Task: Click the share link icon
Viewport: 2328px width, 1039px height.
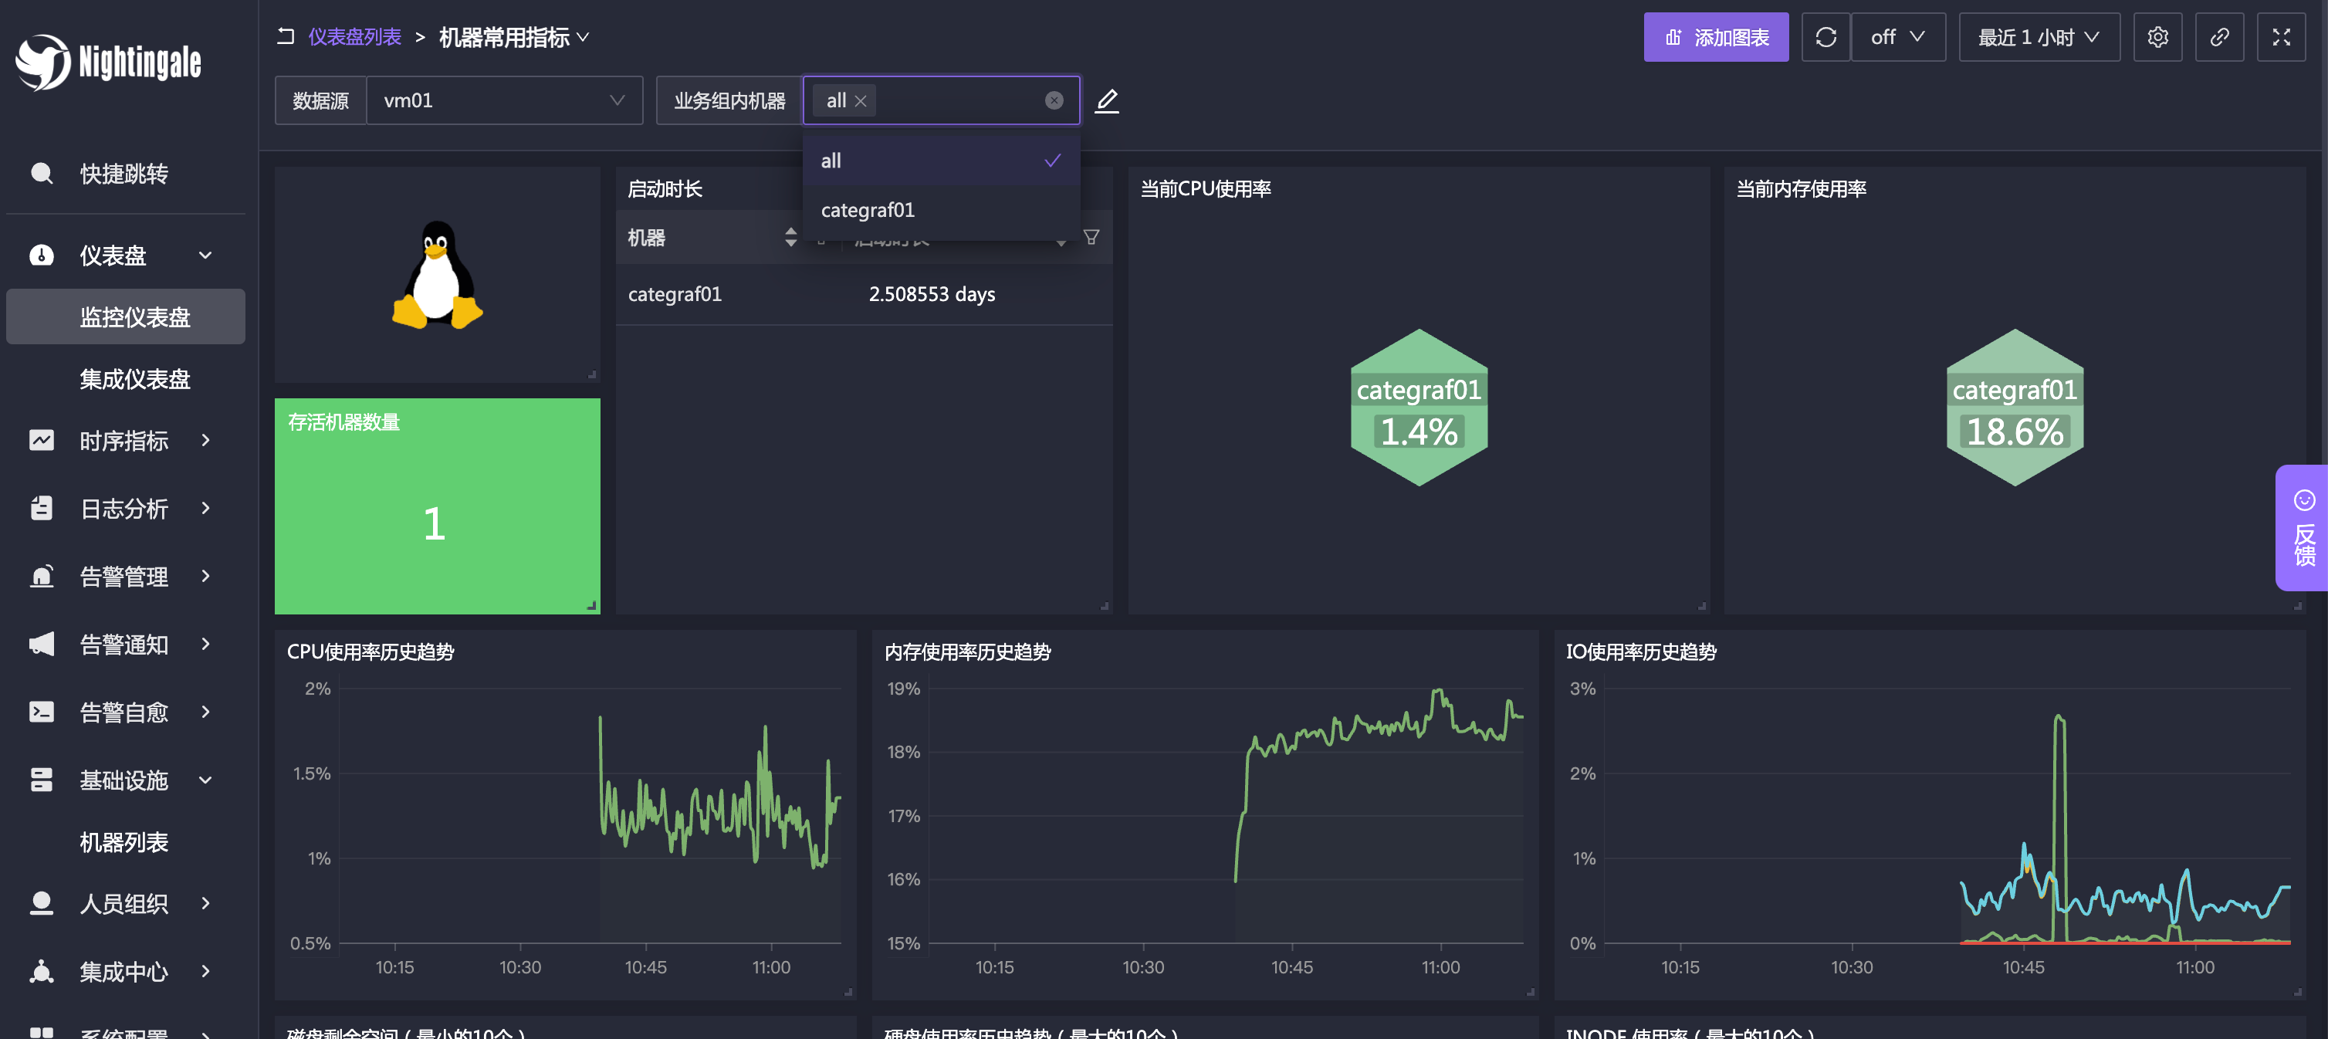Action: [2220, 37]
